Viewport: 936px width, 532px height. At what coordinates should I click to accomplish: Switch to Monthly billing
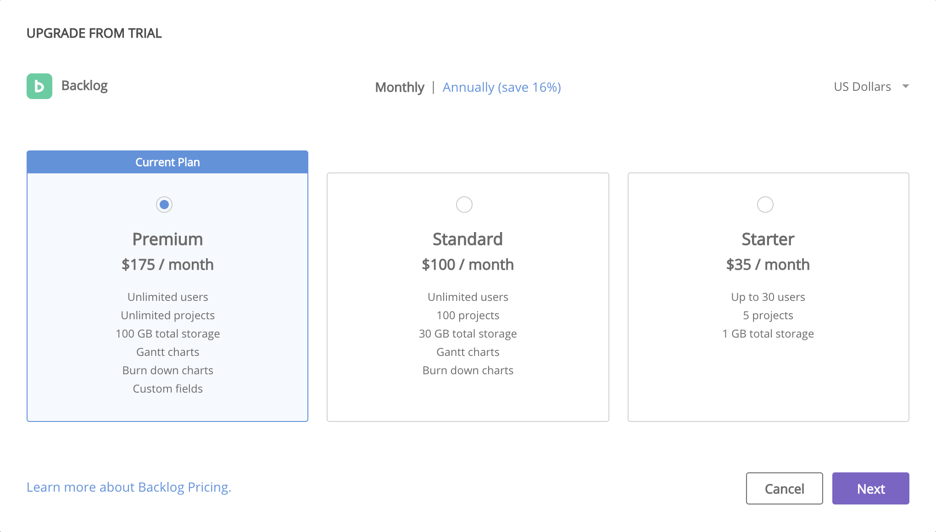coord(400,87)
